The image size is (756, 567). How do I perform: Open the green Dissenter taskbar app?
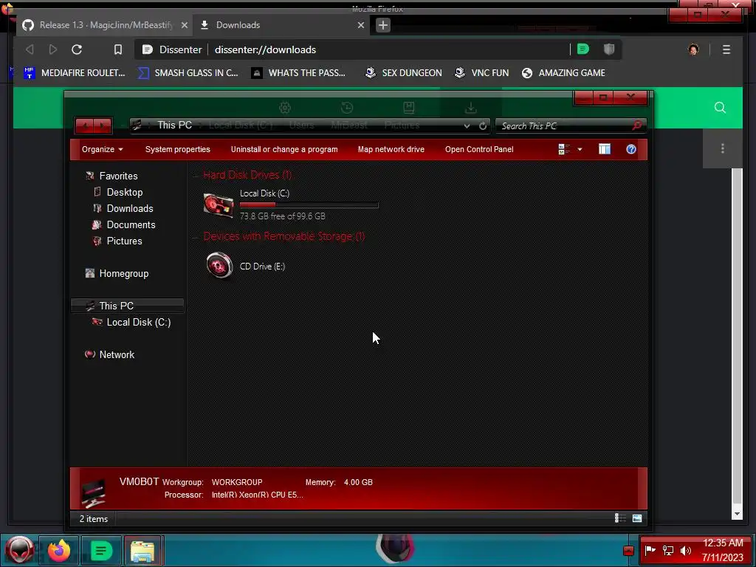pos(100,550)
